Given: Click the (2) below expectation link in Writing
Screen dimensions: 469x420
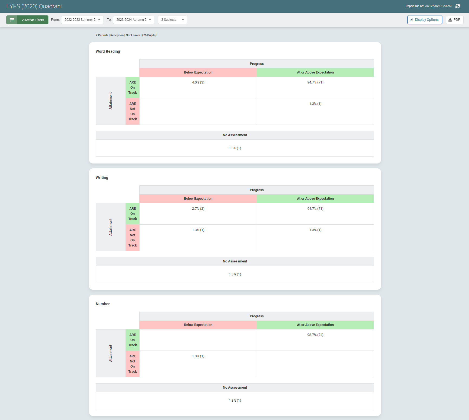Looking at the screenshot, I should [202, 208].
